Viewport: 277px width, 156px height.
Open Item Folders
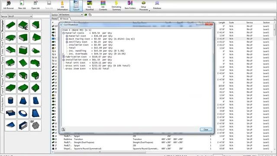pos(130,5)
